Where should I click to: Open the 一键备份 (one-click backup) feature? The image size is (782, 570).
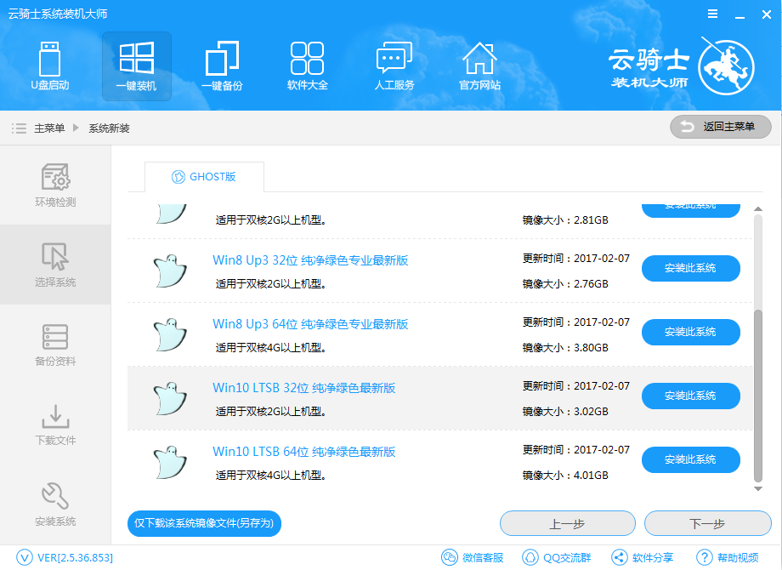tap(222, 66)
